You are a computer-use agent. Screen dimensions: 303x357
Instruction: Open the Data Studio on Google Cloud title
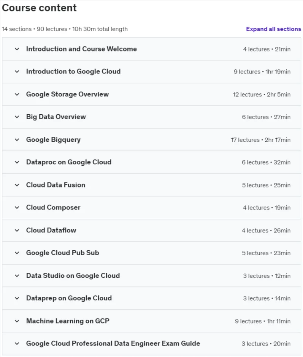[73, 275]
